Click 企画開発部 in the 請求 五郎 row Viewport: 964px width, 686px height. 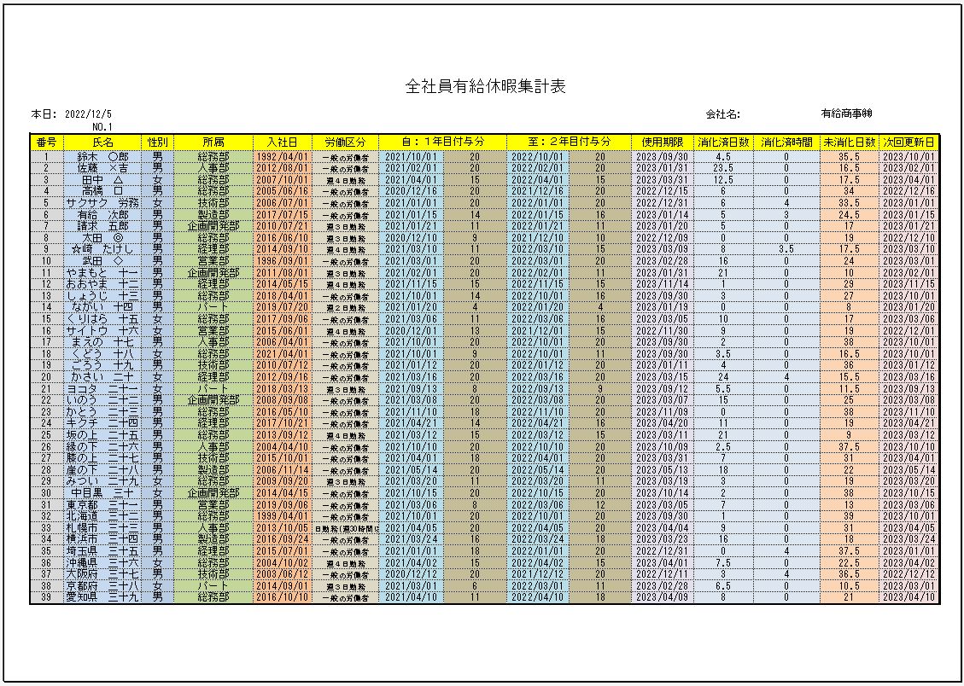[213, 225]
